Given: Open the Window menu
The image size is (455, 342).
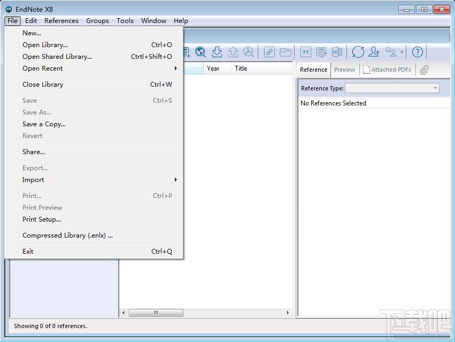Looking at the screenshot, I should point(153,21).
